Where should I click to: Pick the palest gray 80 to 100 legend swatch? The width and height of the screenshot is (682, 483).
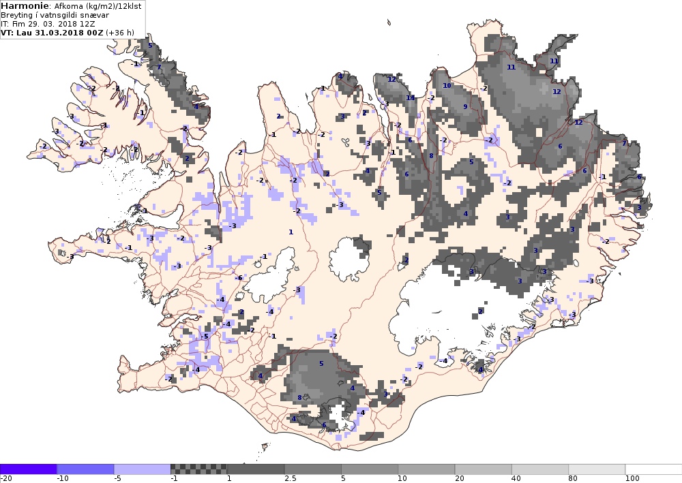(x=597, y=469)
